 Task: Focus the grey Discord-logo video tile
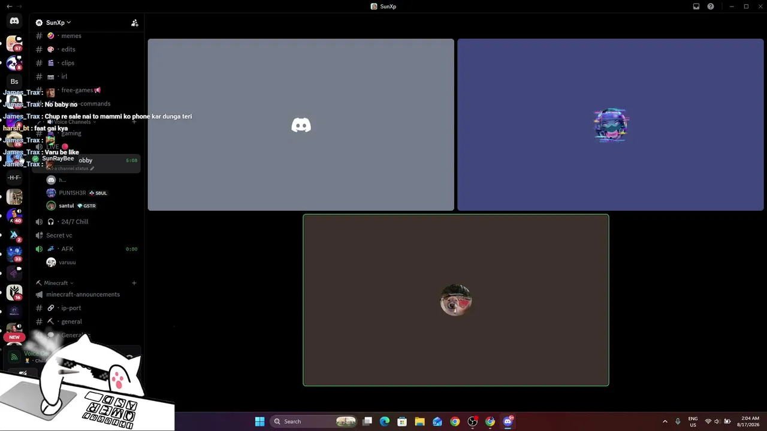(301, 125)
